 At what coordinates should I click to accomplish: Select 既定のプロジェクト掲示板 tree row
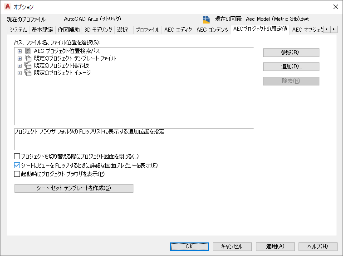coord(61,66)
